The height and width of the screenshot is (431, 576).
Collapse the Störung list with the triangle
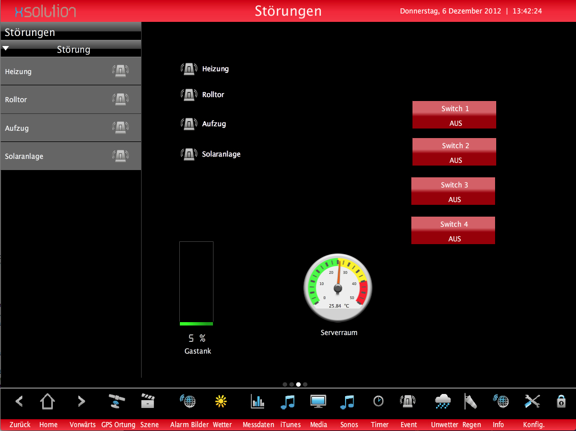(x=6, y=48)
